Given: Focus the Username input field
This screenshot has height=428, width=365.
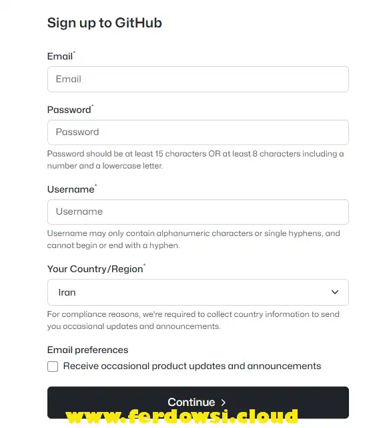Looking at the screenshot, I should coord(198,212).
